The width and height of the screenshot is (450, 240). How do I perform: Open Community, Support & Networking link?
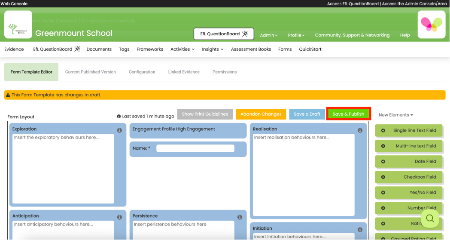pos(352,35)
